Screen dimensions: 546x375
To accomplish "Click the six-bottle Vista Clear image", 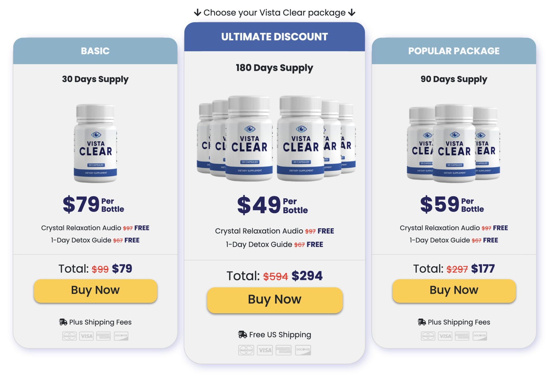I will tap(276, 139).
